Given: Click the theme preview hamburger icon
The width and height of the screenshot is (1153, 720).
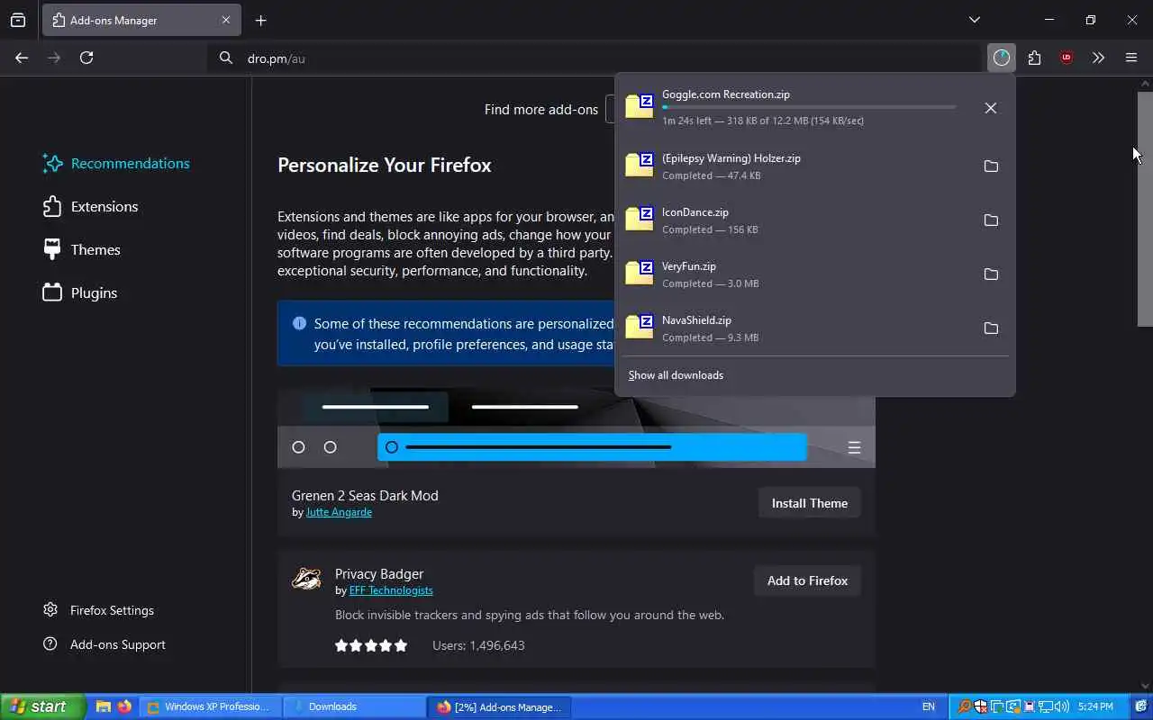Looking at the screenshot, I should [x=854, y=447].
